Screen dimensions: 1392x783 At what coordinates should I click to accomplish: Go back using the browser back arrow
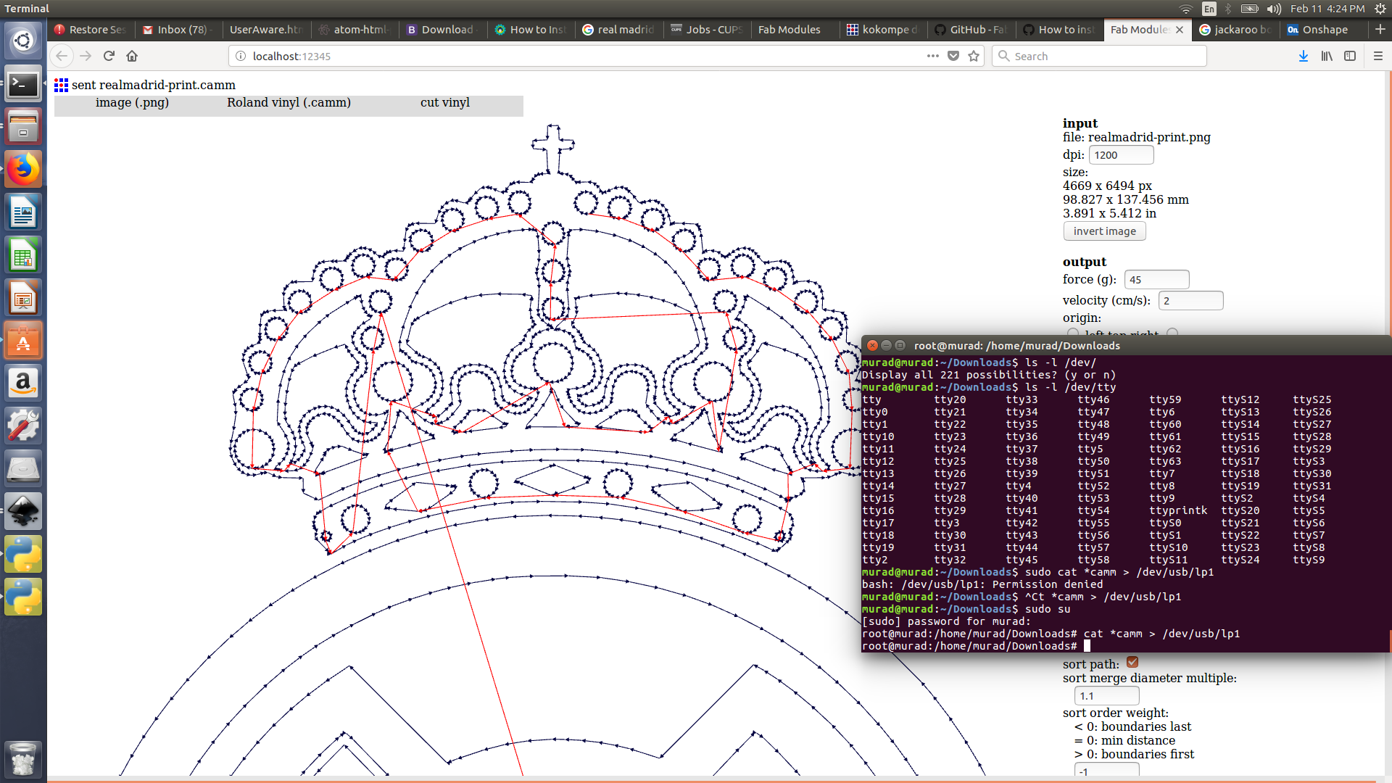click(x=62, y=56)
